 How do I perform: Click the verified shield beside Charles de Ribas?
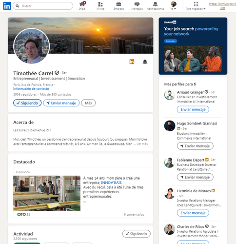click(207, 226)
